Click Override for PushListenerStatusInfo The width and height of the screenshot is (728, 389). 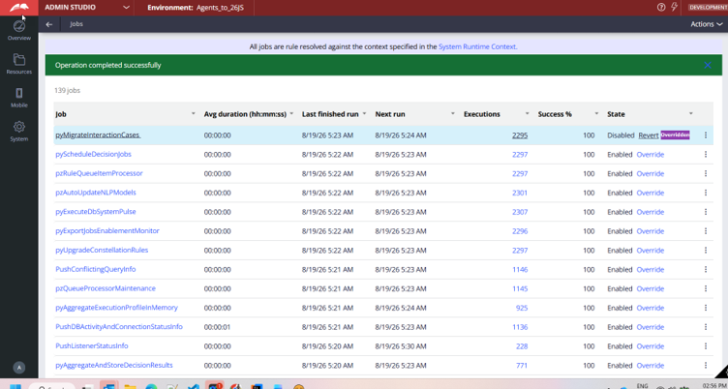pyautogui.click(x=650, y=346)
